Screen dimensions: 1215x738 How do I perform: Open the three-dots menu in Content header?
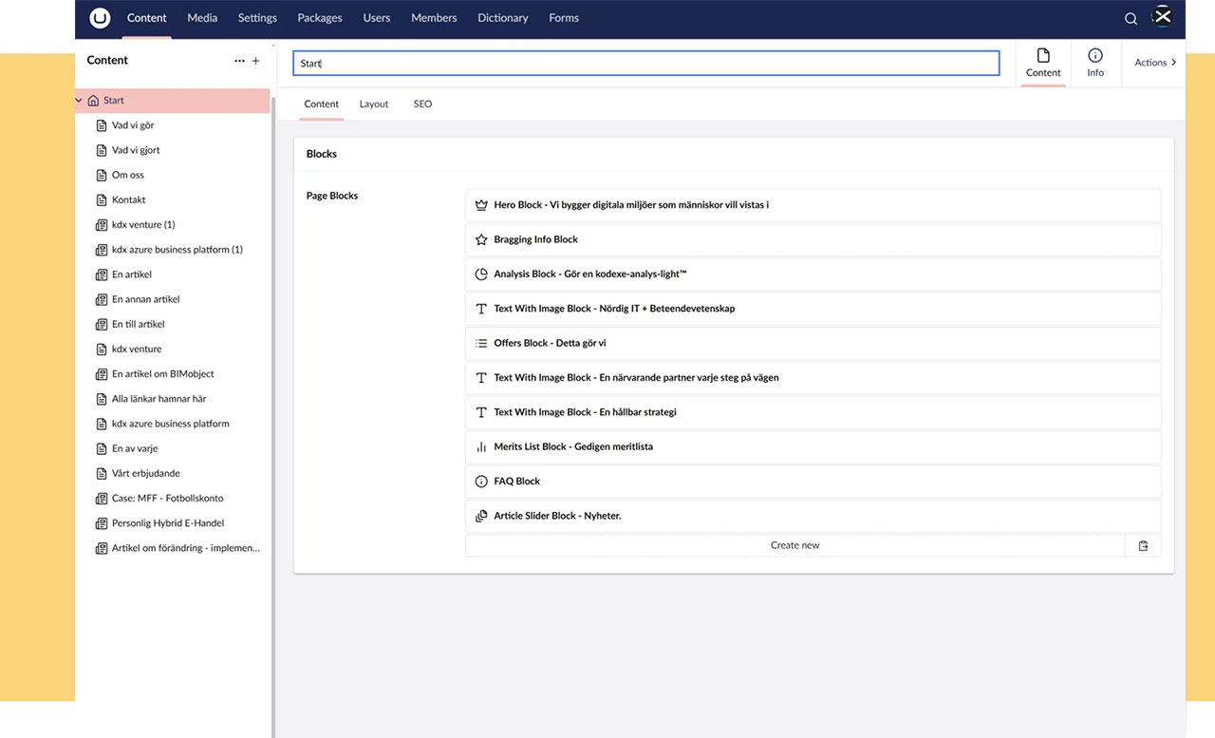239,61
